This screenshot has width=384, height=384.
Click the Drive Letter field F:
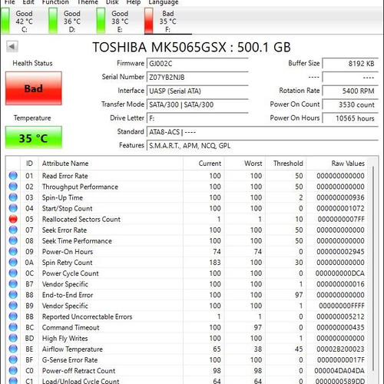click(197, 118)
